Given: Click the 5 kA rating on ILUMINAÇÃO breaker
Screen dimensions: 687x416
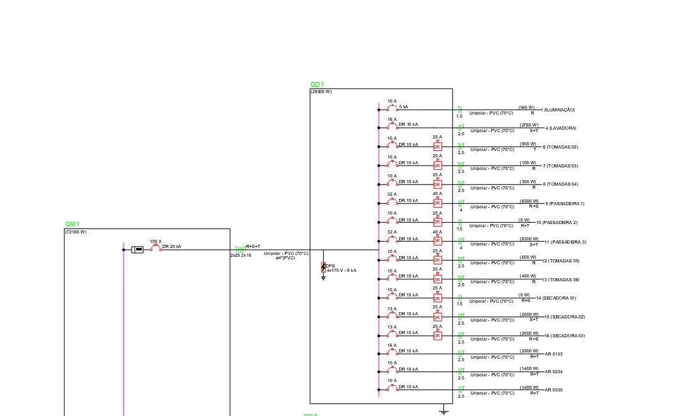Looking at the screenshot, I should (x=403, y=107).
